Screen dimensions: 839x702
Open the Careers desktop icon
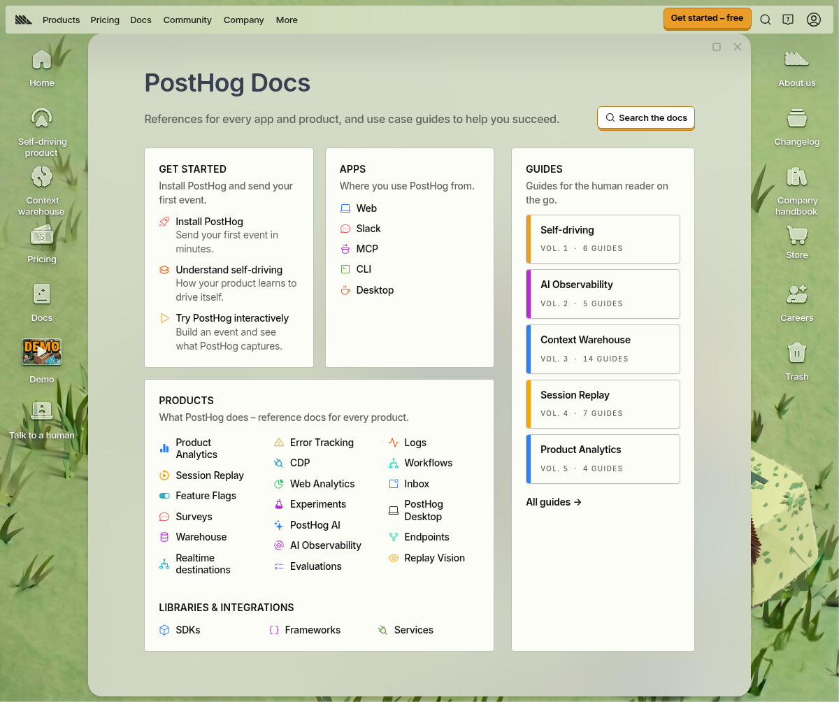(797, 303)
